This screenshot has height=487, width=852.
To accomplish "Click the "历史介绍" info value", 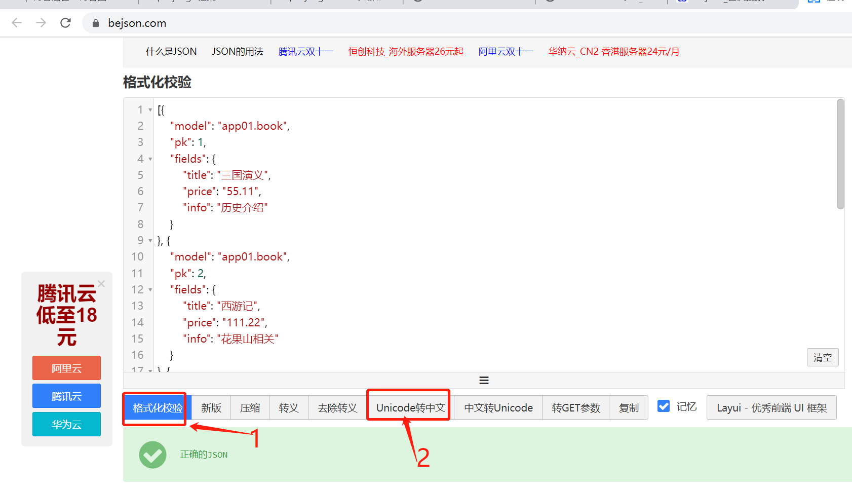I will pos(242,208).
